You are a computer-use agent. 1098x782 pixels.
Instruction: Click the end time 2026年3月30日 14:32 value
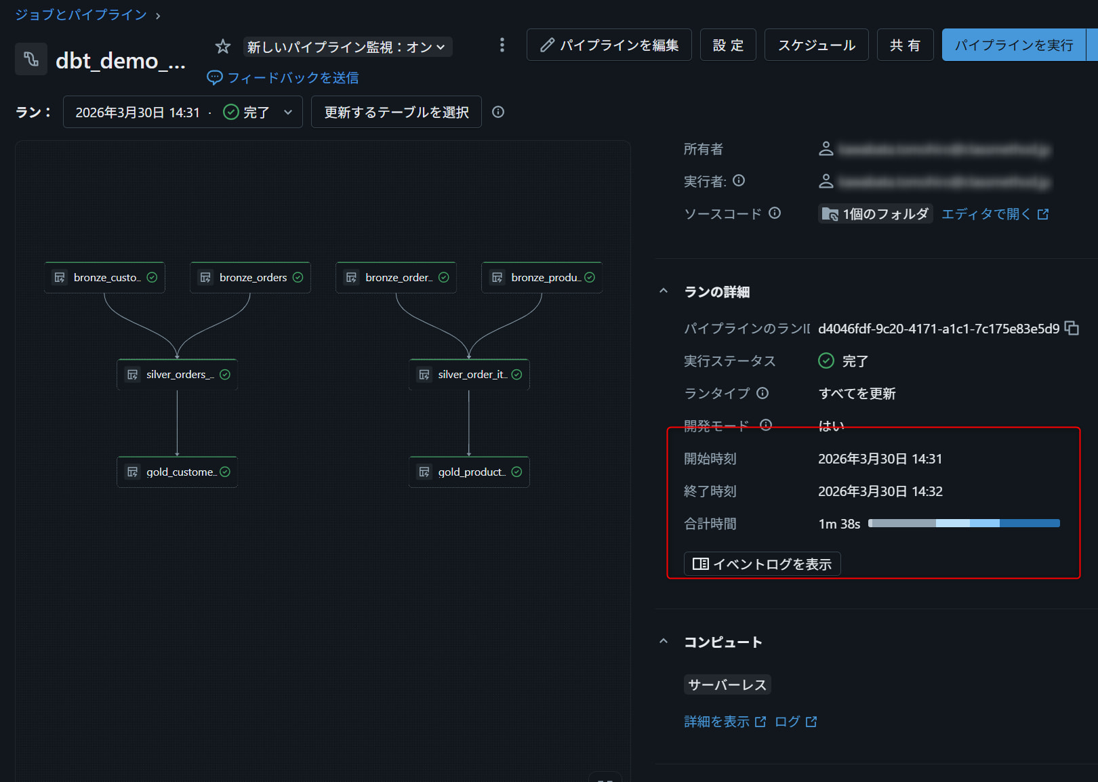pyautogui.click(x=880, y=491)
